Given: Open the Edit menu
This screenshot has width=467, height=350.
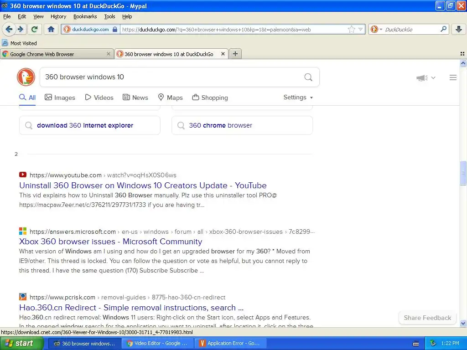Looking at the screenshot, I should coord(22,16).
